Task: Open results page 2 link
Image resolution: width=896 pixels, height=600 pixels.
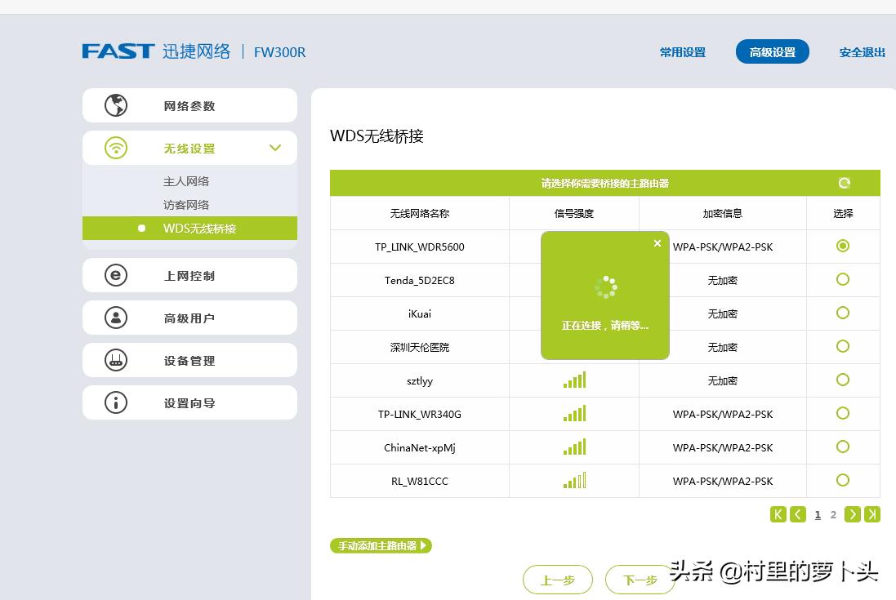Action: 833,514
